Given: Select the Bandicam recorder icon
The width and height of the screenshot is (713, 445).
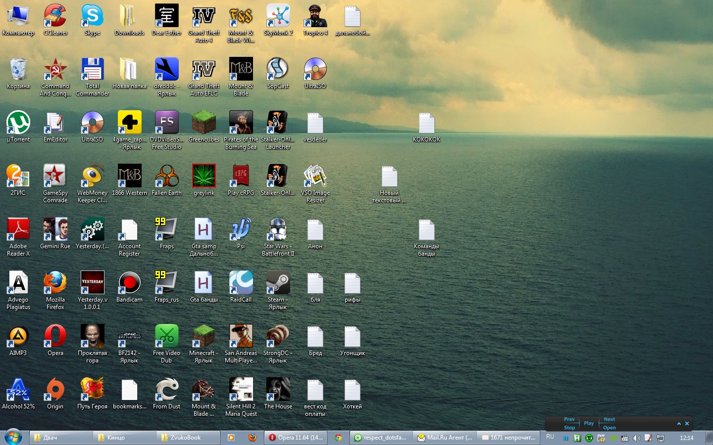Looking at the screenshot, I should (130, 283).
